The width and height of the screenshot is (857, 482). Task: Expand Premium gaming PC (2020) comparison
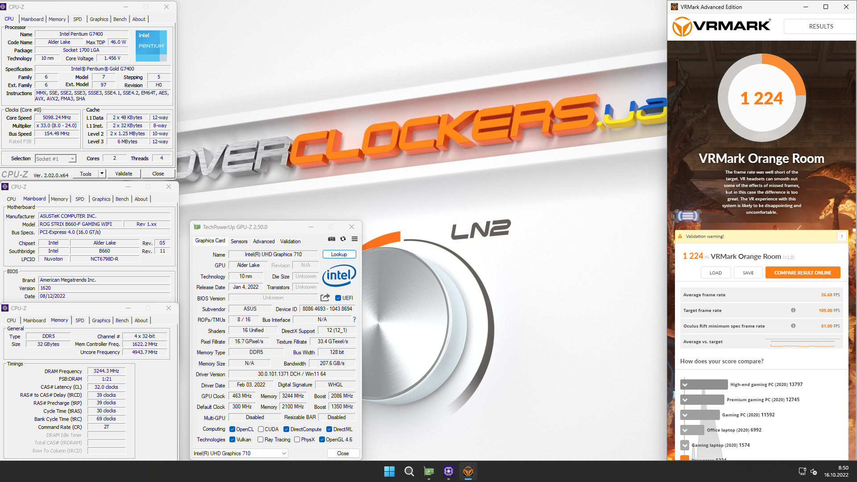point(685,399)
